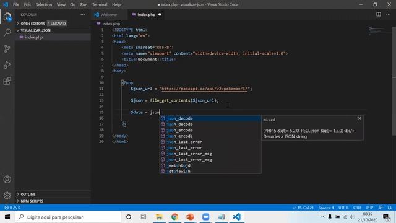
Task: Open the Search view in activity bar
Action: point(7,32)
